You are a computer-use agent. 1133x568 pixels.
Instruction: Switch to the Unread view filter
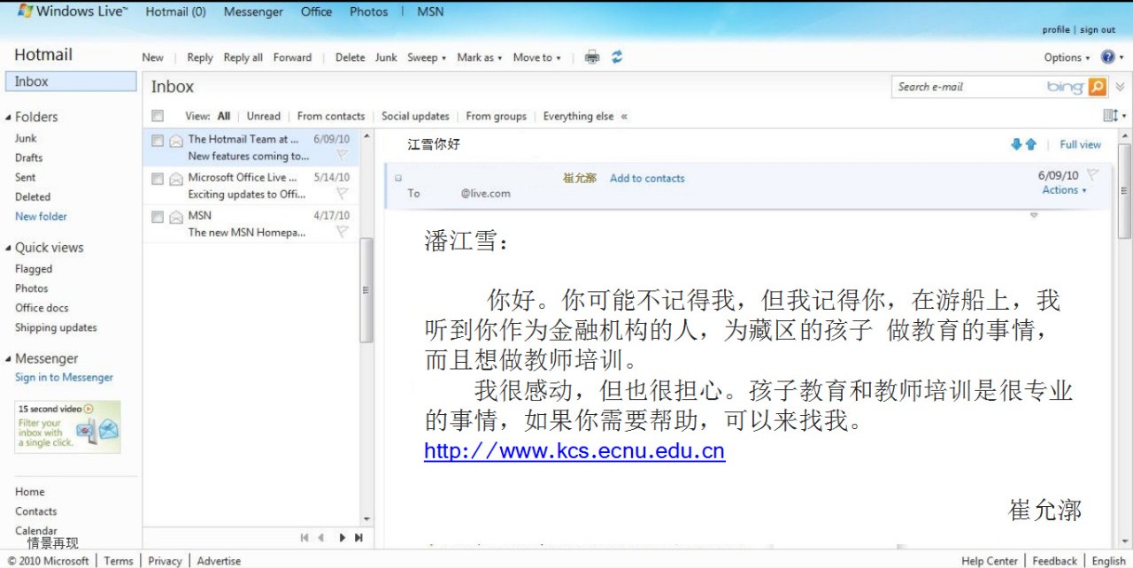click(263, 116)
